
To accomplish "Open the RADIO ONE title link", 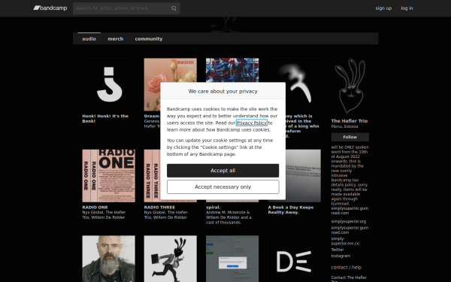I will point(95,208).
